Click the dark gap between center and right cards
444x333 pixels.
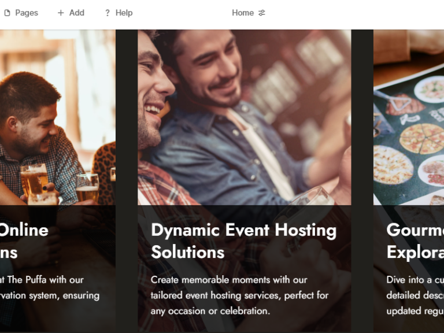[362, 173]
